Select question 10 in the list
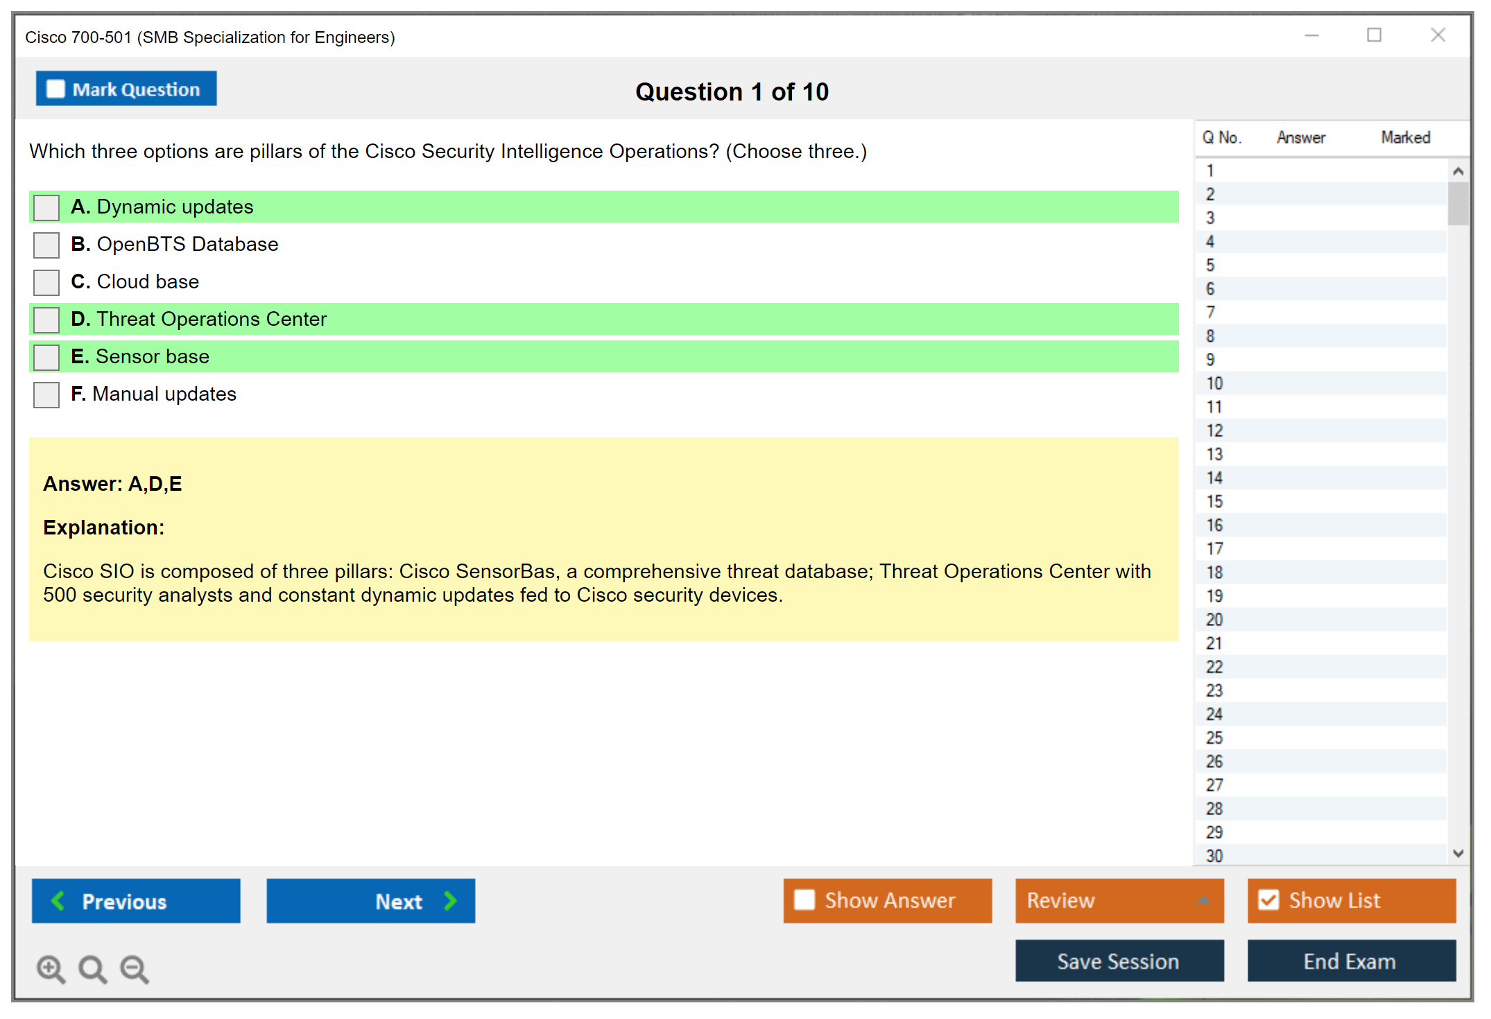Image resolution: width=1491 pixels, height=1019 pixels. [1214, 383]
